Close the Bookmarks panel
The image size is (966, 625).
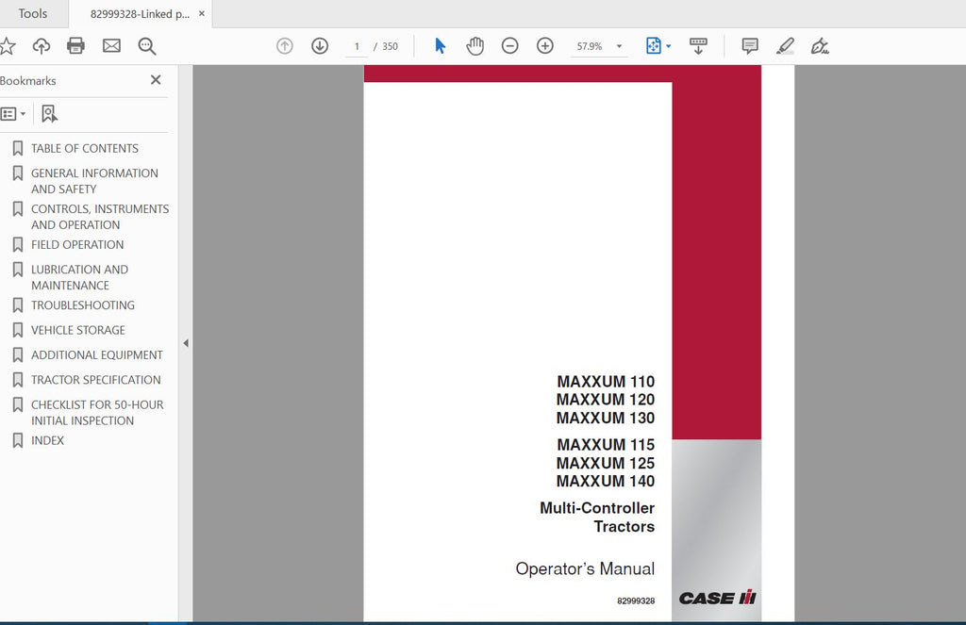pos(156,80)
